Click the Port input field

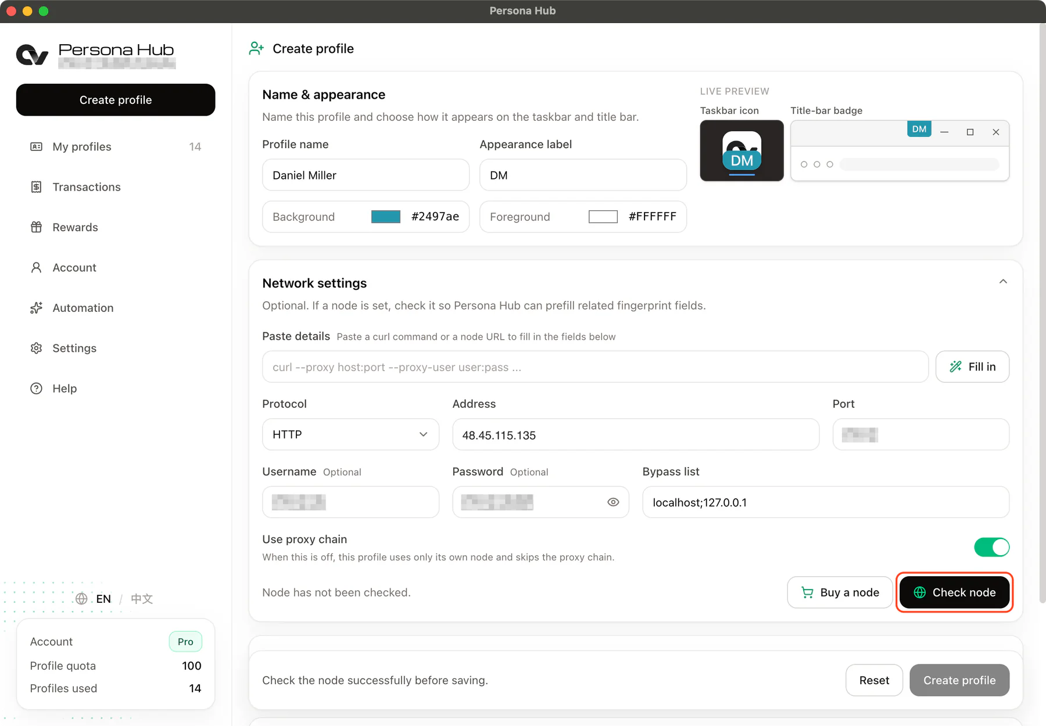click(x=920, y=434)
